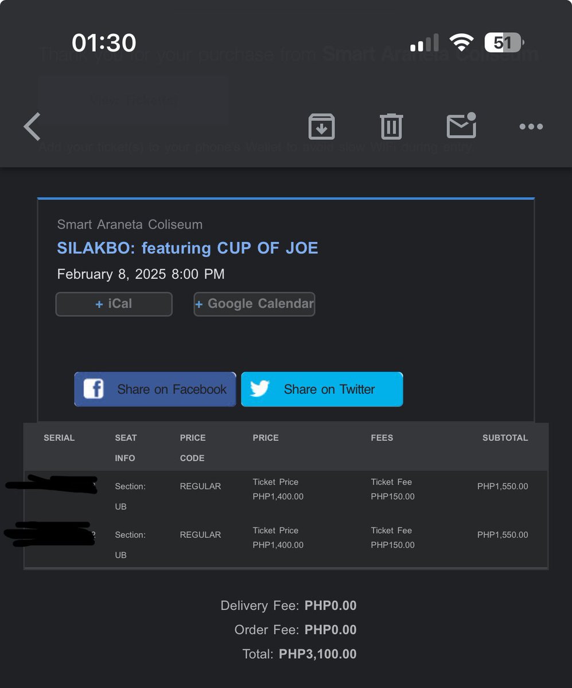Select second row REGULAR price code
Viewport: 572px width, 688px height.
(200, 535)
